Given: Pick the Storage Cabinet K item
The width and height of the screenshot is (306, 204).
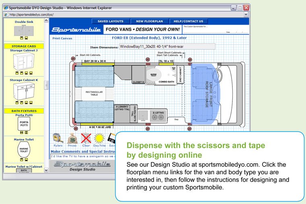Looking at the screenshot, I should 23,92.
